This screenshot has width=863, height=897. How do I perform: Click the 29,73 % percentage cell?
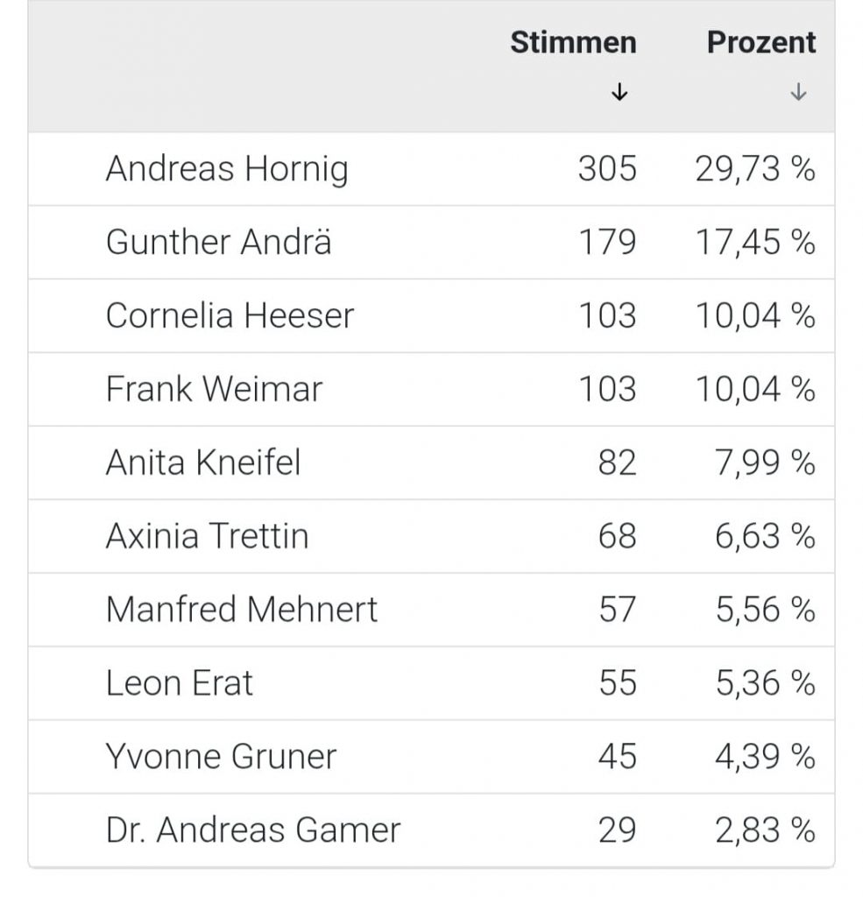(x=755, y=169)
